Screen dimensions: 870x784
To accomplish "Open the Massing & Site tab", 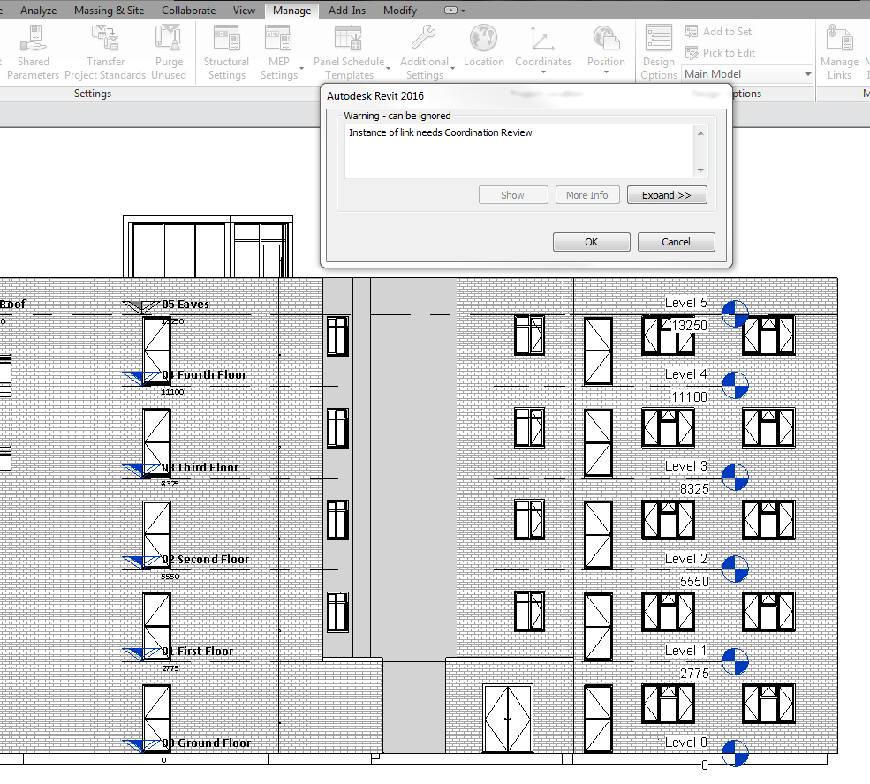I will 109,10.
